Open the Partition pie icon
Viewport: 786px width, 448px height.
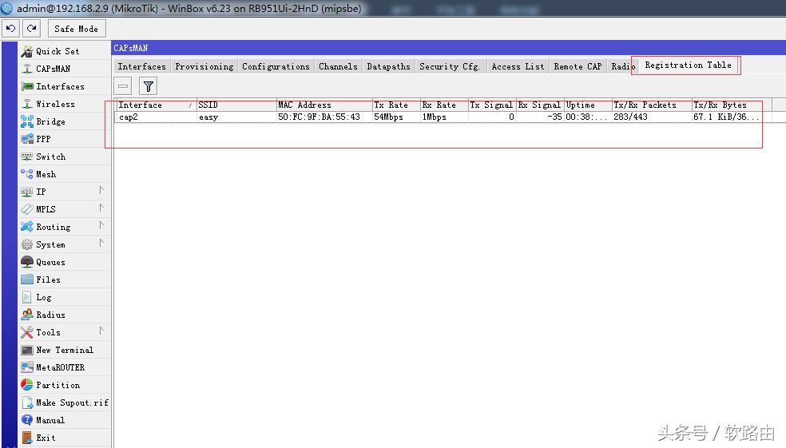point(26,385)
